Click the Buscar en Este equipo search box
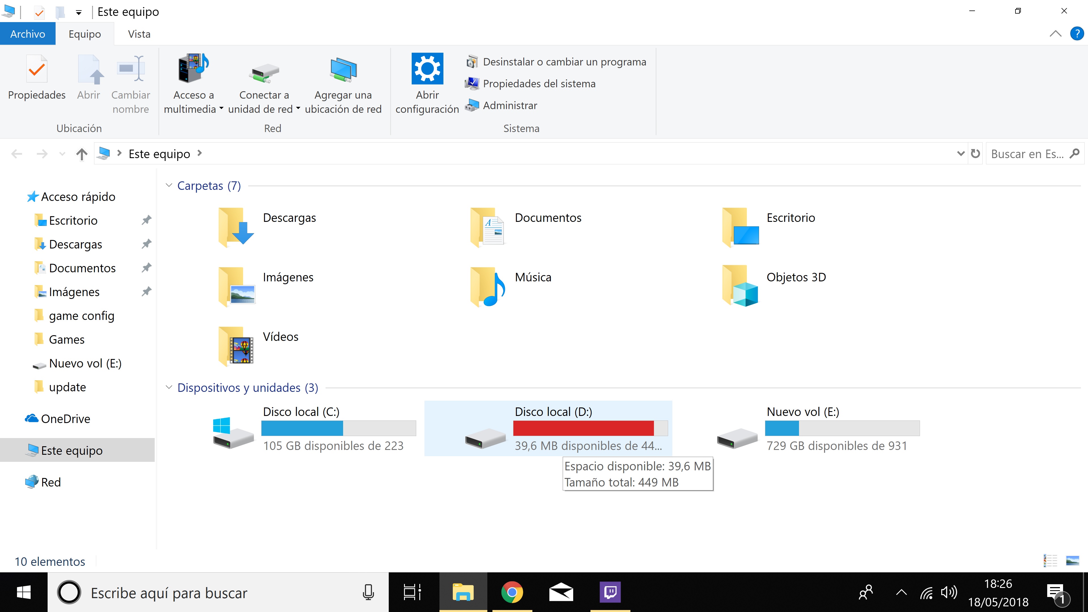The width and height of the screenshot is (1088, 612). (1035, 154)
